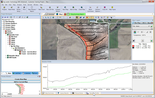
Task: Uncheck the Tile Plan layer checkbox
Action: click(x=133, y=23)
